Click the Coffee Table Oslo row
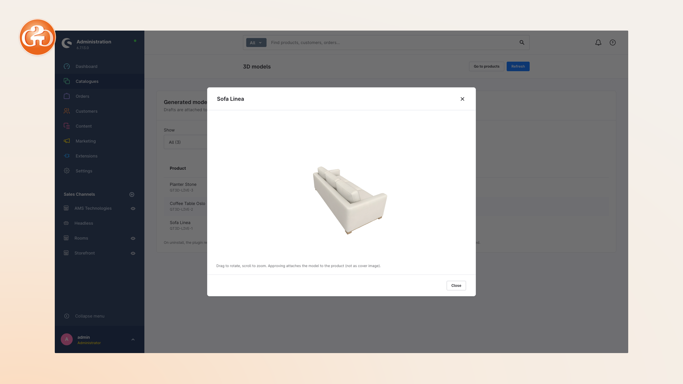683x384 pixels. [185, 206]
